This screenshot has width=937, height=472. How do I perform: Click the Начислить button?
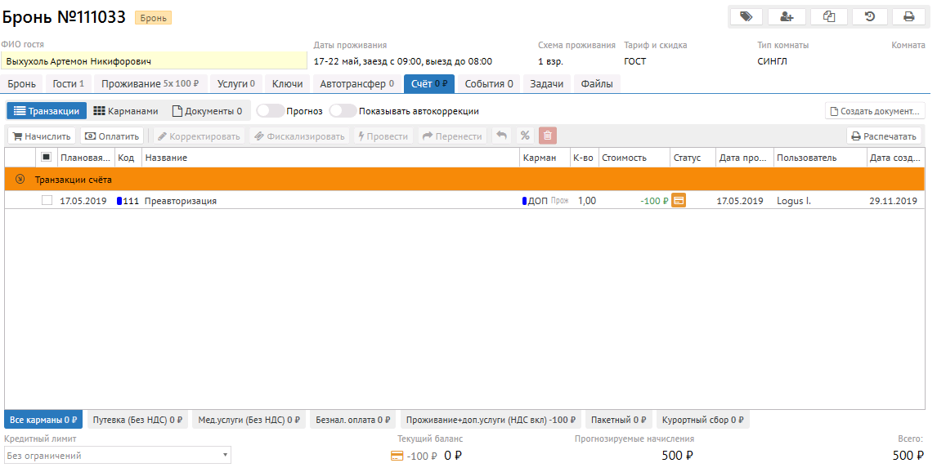click(42, 136)
